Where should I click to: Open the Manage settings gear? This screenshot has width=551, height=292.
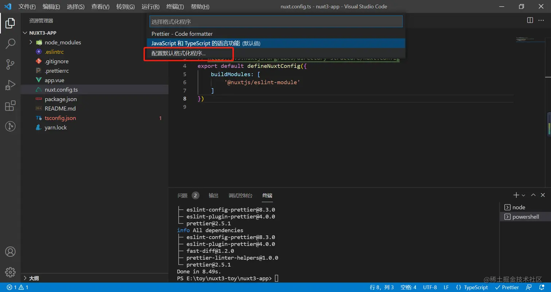tap(10, 272)
